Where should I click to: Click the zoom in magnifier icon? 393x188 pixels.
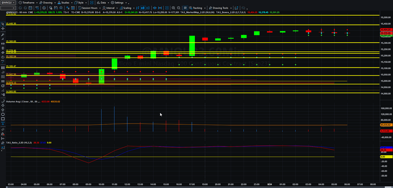pyautogui.click(x=174, y=8)
